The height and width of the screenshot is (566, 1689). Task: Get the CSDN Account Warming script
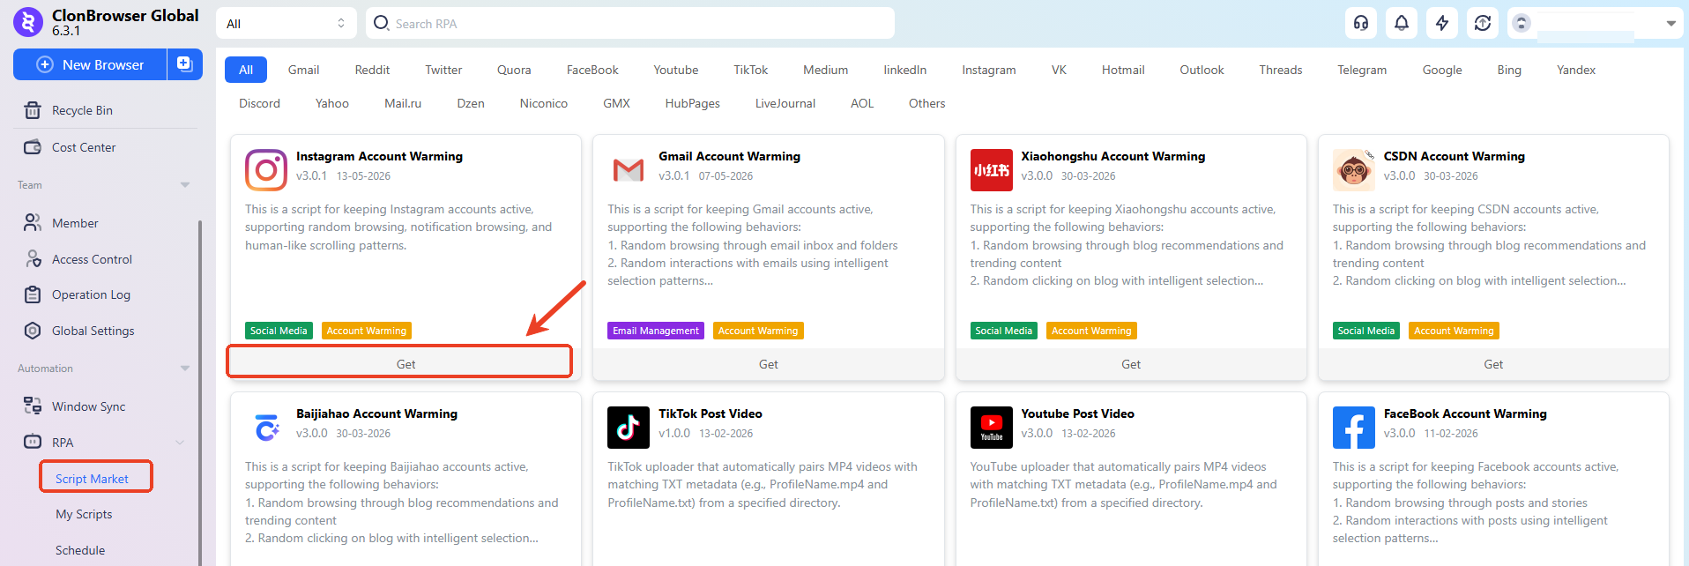(1493, 364)
